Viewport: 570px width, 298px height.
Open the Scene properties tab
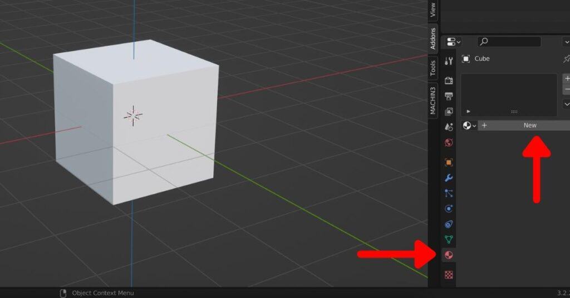[449, 127]
